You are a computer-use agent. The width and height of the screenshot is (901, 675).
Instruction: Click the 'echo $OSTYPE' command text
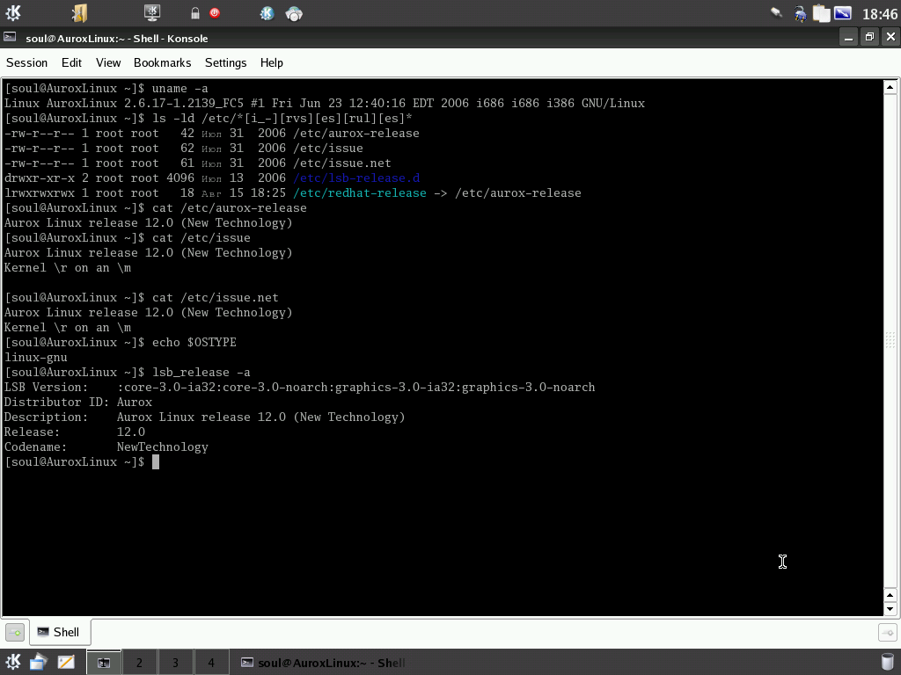pyautogui.click(x=194, y=342)
